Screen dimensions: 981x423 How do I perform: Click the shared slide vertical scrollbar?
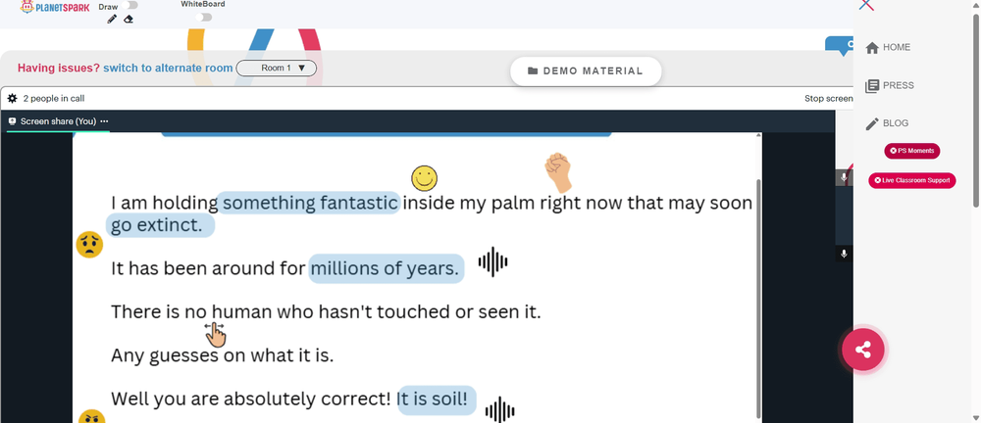[x=759, y=299]
